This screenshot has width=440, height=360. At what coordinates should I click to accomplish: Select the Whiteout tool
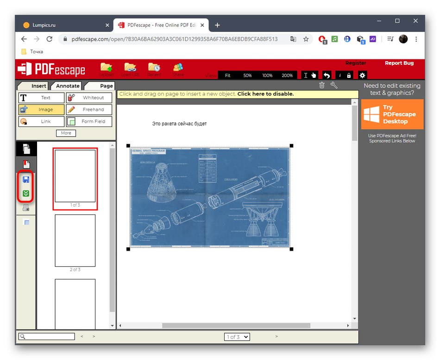89,98
